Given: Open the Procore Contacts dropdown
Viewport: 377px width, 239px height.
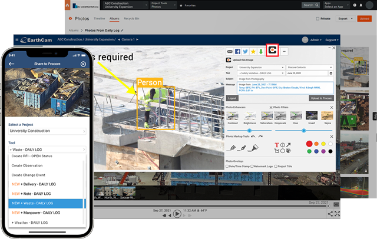Looking at the screenshot, I should (x=310, y=67).
